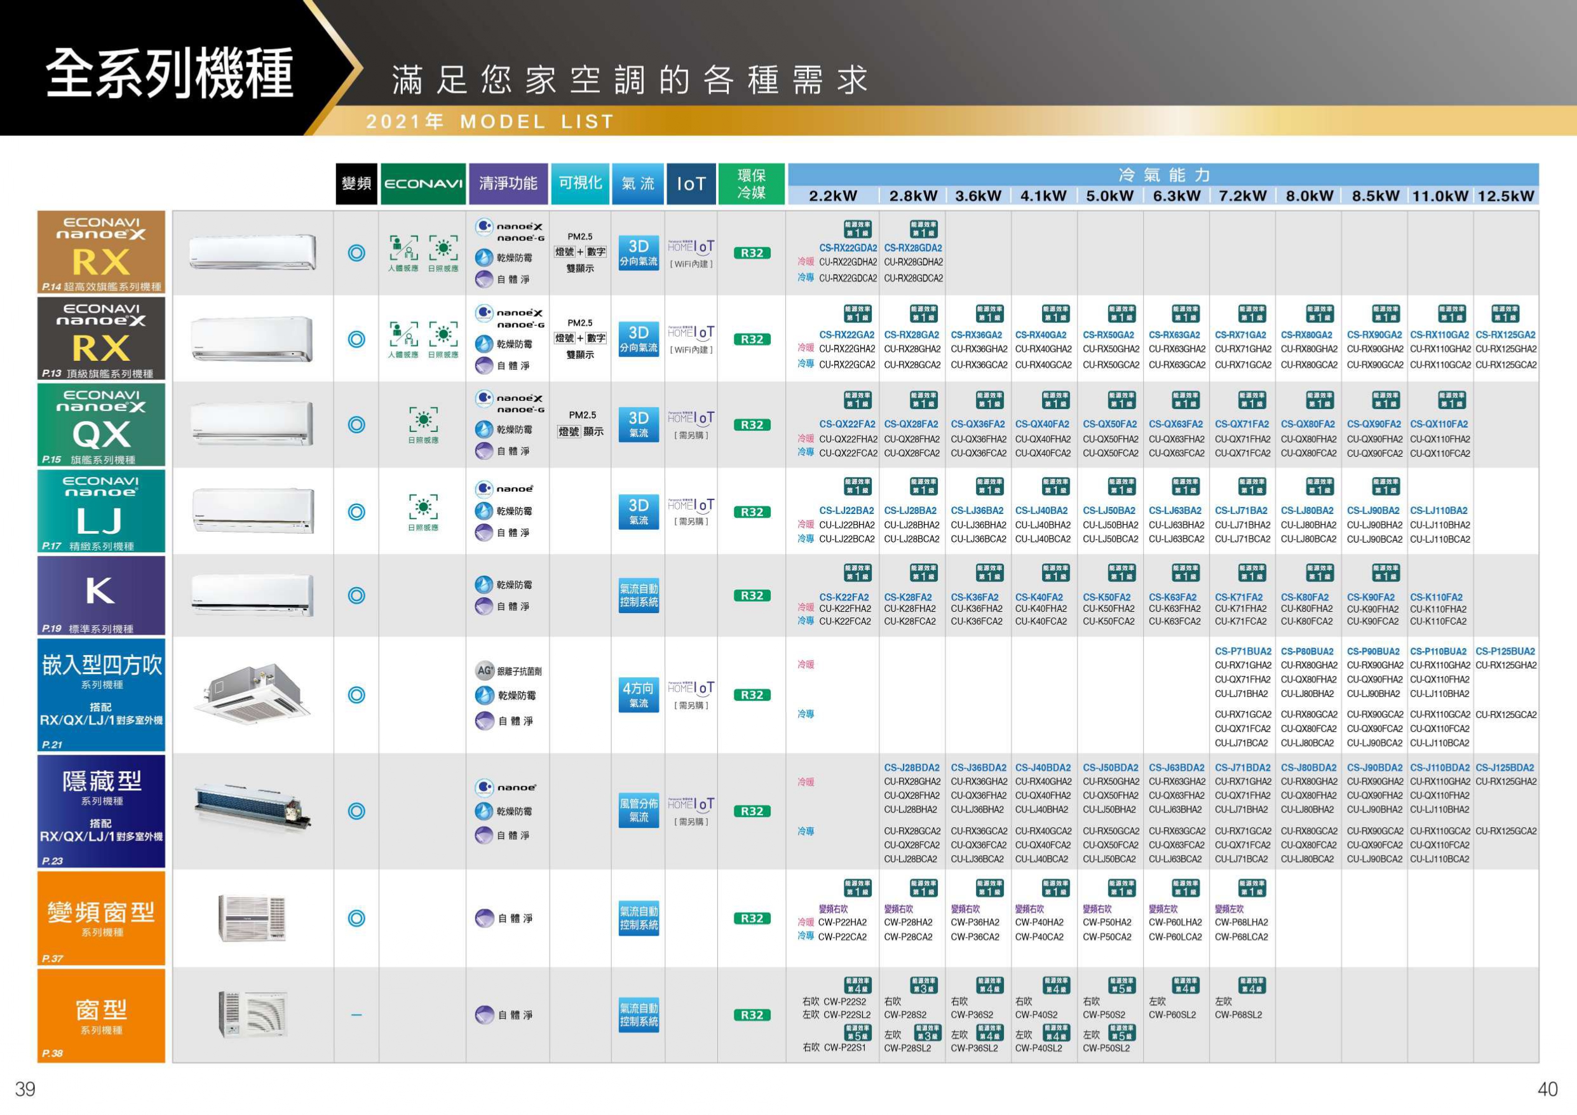Click the 氣流自動控制系統 icon in the K row
1577x1115 pixels.
[x=638, y=596]
